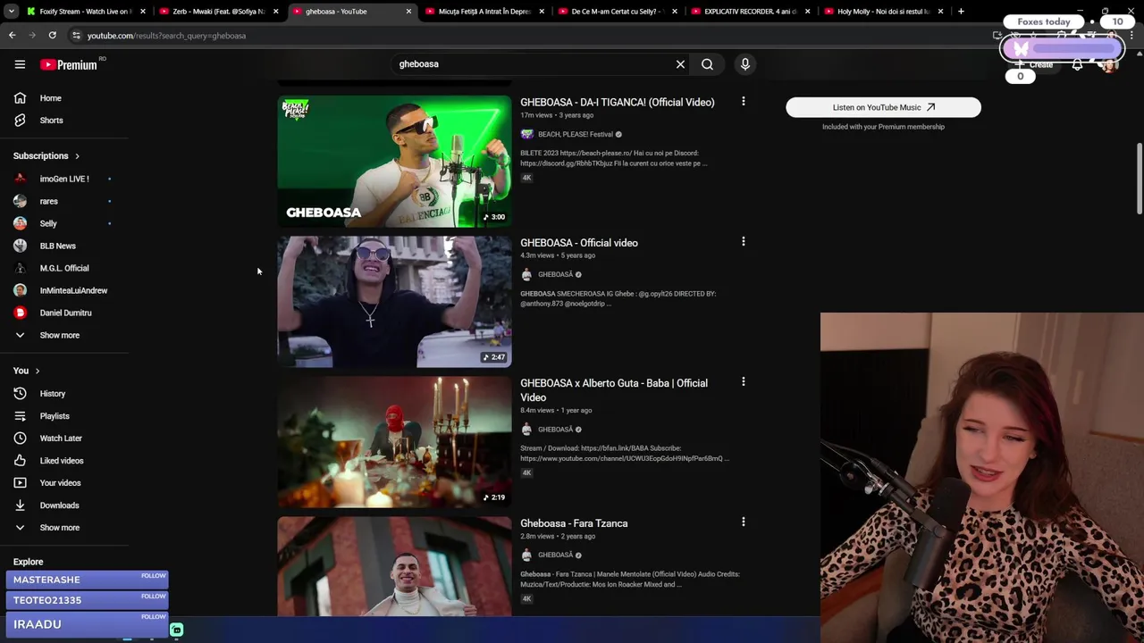
Task: Open the Subscriptions section chevron
Action: (77, 156)
